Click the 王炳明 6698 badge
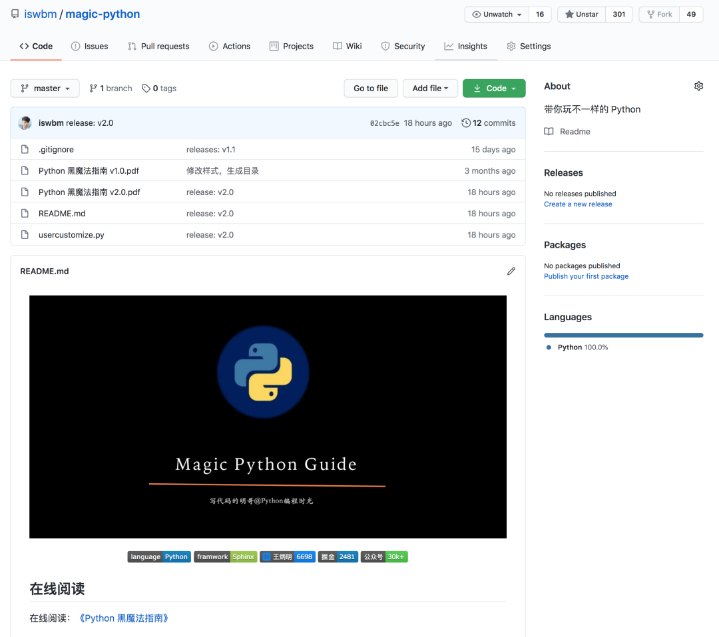The height and width of the screenshot is (637, 719). click(x=288, y=556)
